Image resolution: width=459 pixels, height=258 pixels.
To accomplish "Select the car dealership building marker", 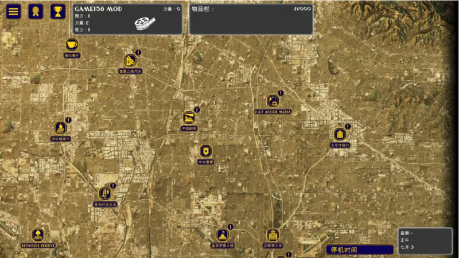I will [130, 61].
